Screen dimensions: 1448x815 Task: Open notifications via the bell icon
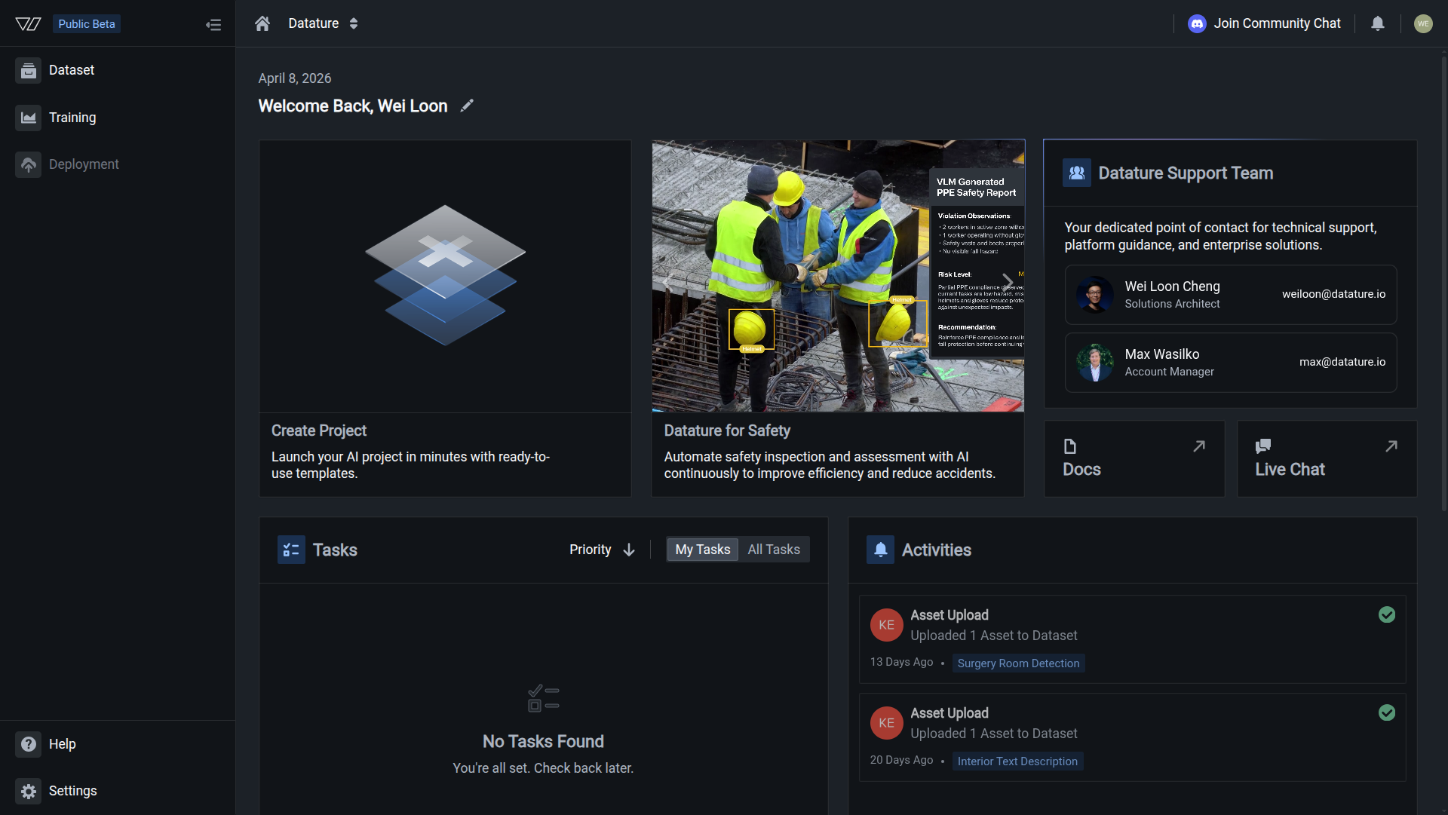point(1377,23)
